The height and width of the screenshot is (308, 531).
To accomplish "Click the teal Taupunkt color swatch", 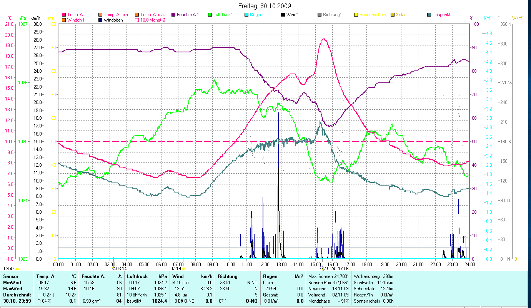I will [429, 15].
